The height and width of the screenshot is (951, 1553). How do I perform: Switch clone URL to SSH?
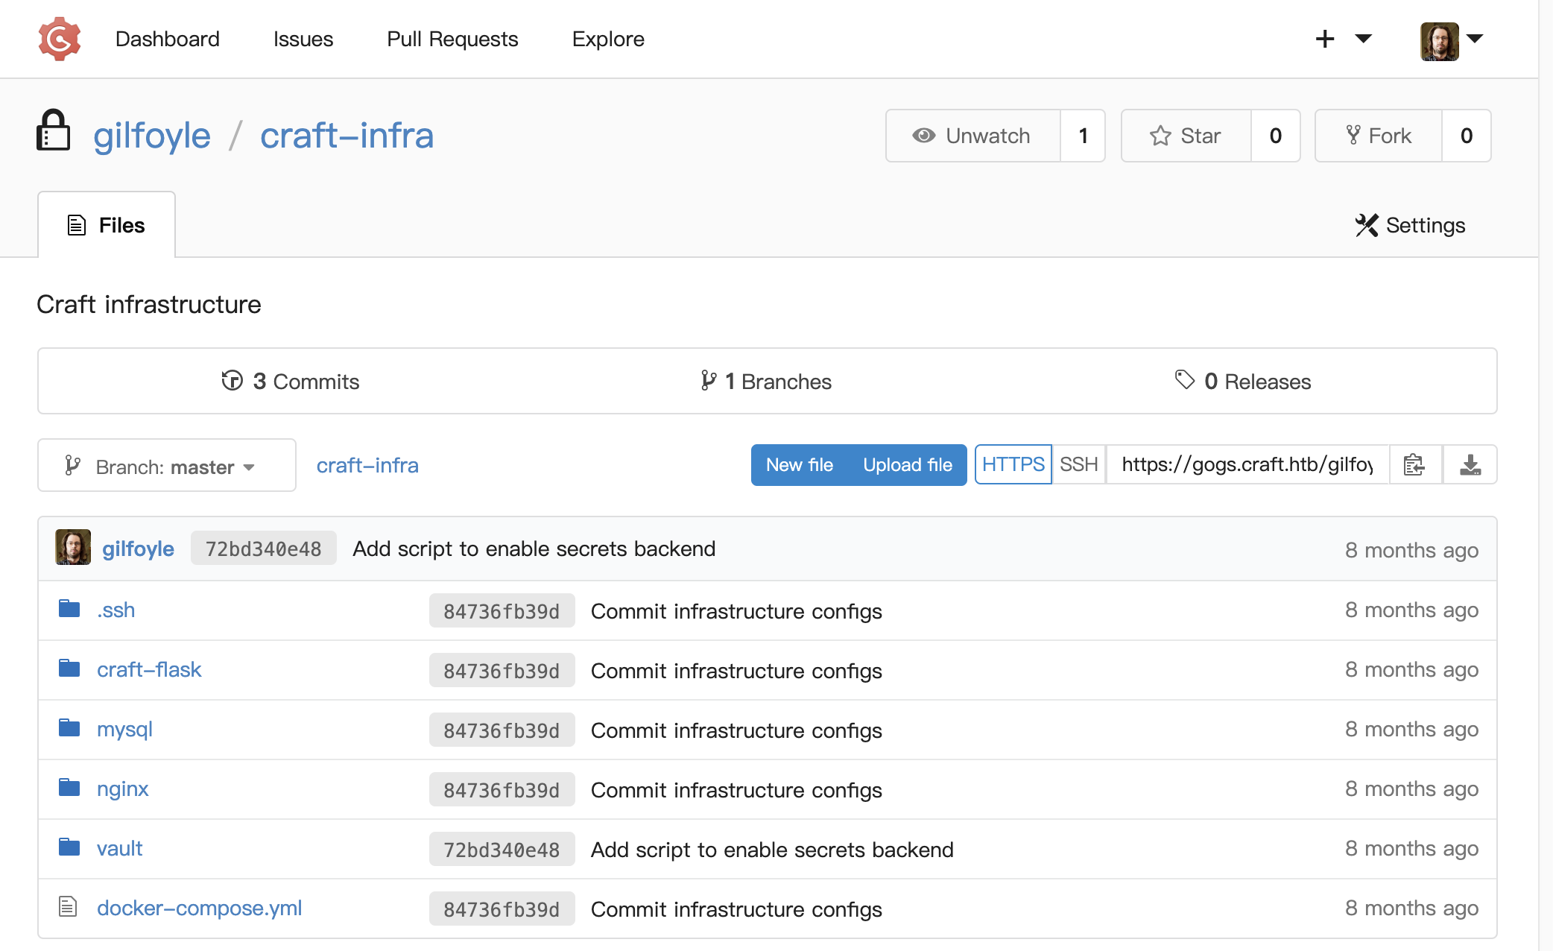point(1078,464)
